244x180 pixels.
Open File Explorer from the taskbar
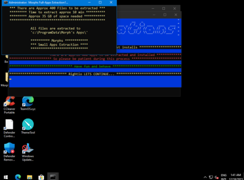click(x=30, y=177)
